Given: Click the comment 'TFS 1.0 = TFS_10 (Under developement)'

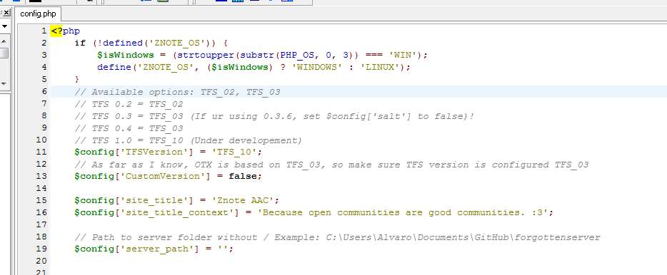Looking at the screenshot, I should (x=188, y=140).
